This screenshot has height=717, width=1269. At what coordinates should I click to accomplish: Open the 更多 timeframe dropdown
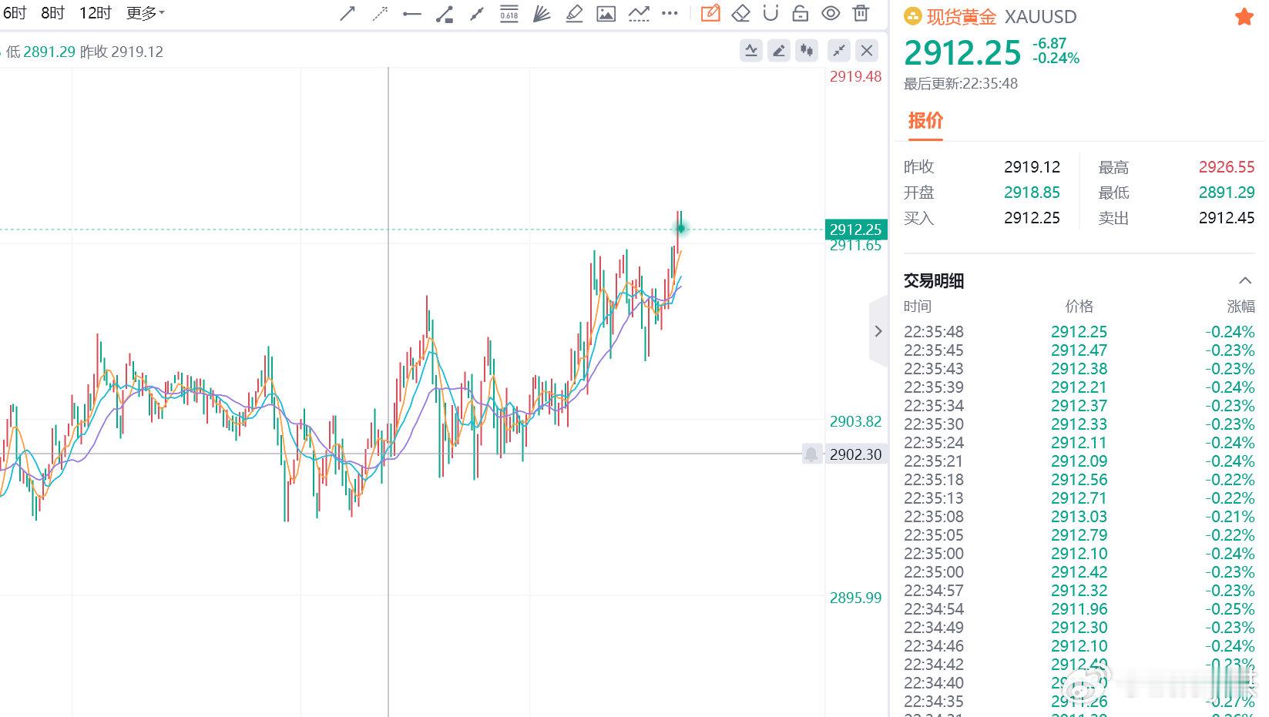tap(145, 13)
